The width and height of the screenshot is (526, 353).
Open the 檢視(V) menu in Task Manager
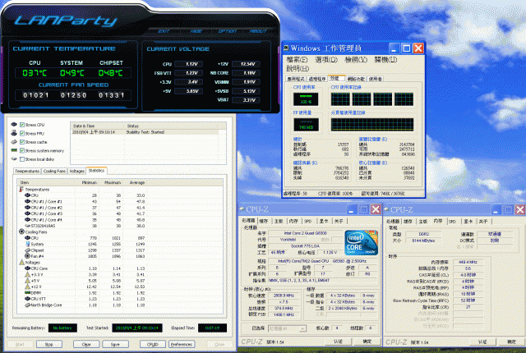coord(356,60)
